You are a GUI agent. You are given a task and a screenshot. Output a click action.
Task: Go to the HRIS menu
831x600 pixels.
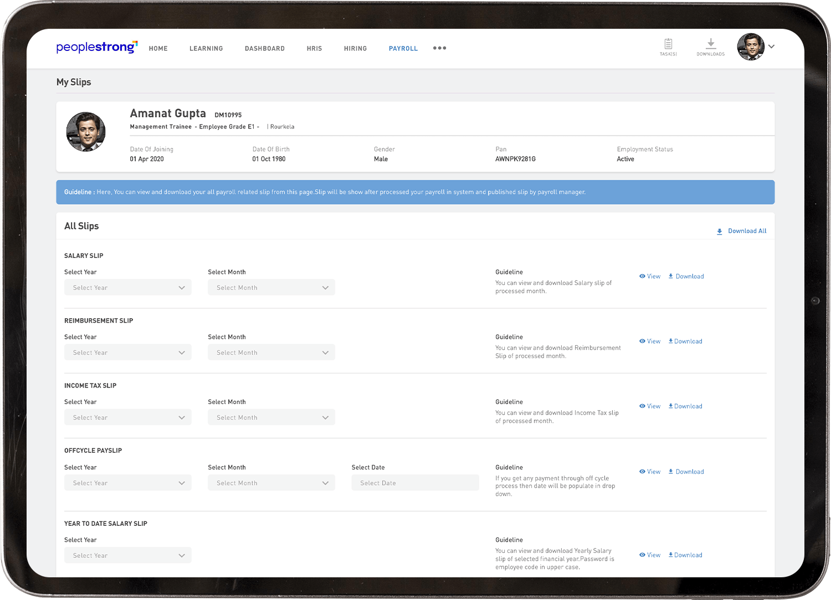pyautogui.click(x=314, y=49)
